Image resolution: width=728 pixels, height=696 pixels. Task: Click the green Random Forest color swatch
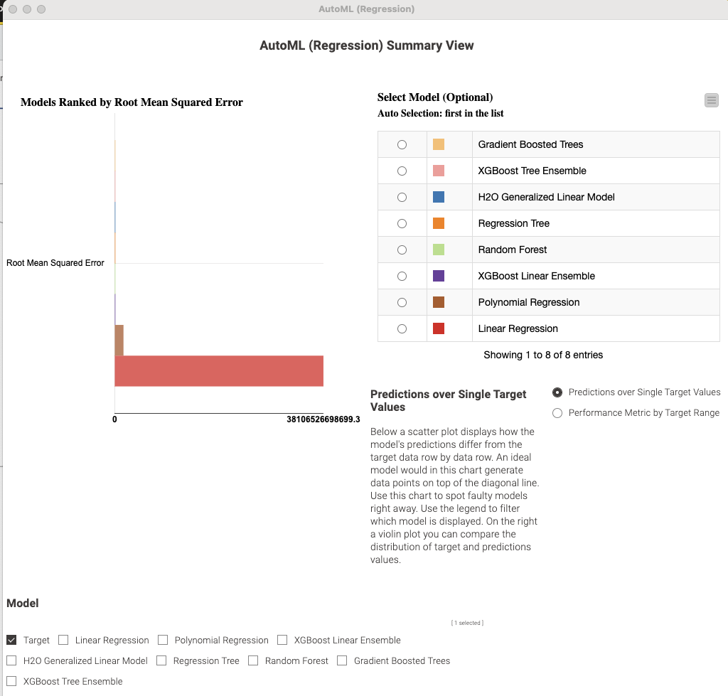coord(439,250)
